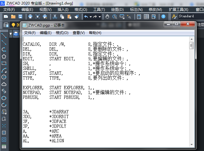Activate the Pan hand tool
Screen dimensions: 204x151
tap(107, 16)
